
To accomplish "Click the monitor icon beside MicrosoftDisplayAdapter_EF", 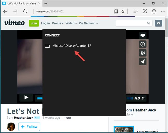I will pyautogui.click(x=47, y=47).
